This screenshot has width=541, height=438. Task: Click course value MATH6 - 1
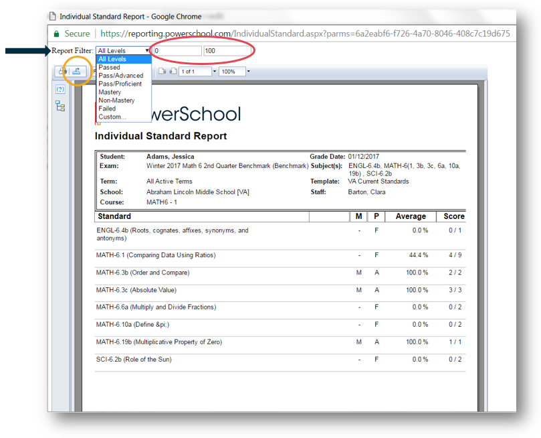(x=161, y=202)
